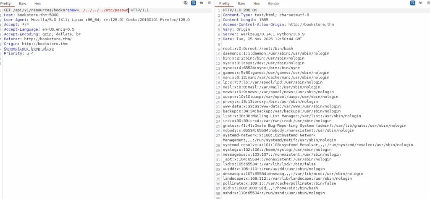Toggle the \n non-printable characters icon
Viewport: 430px width, 199px height.
point(202,3)
